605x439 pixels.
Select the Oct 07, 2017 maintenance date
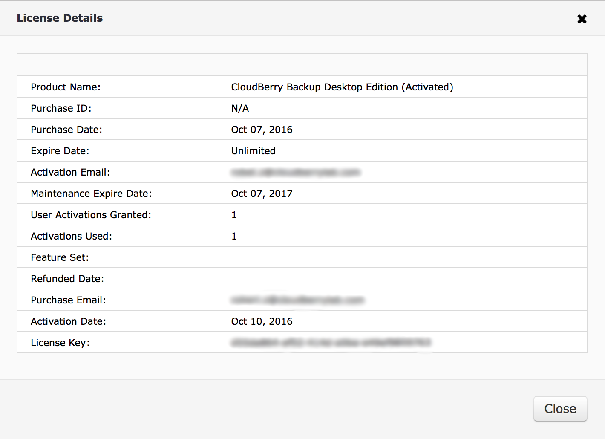(262, 194)
